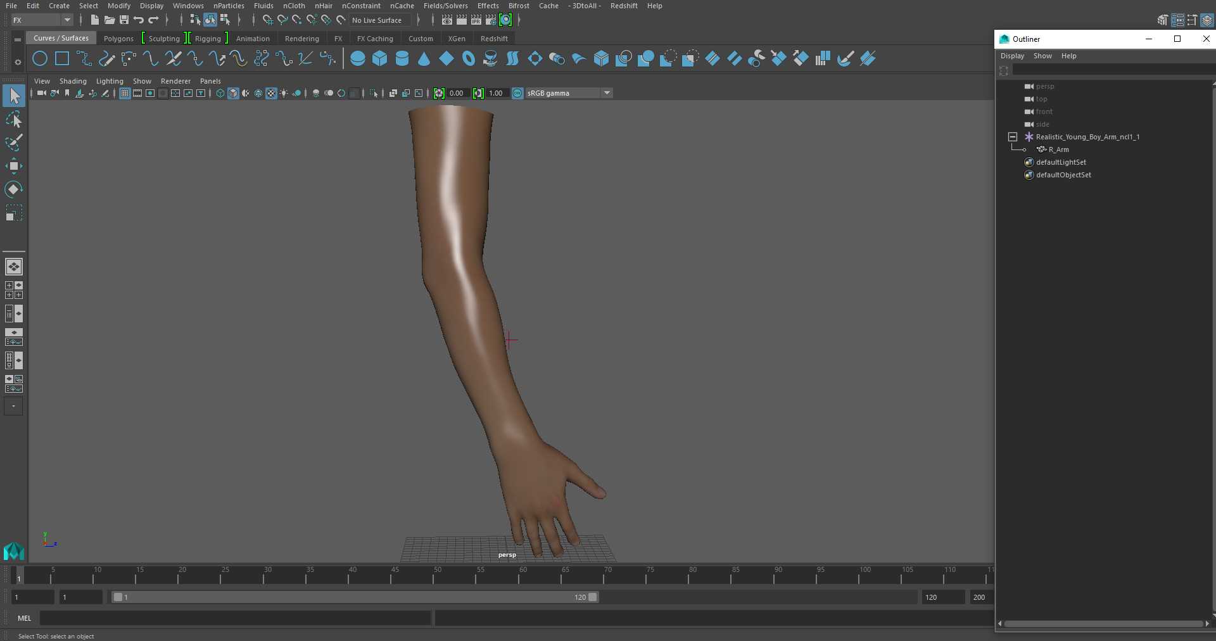Select the persp camera in Outliner
This screenshot has width=1216, height=641.
tap(1045, 87)
